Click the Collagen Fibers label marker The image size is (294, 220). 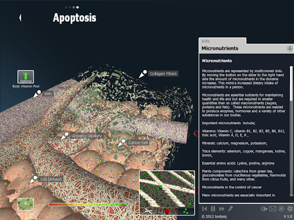click(x=163, y=74)
